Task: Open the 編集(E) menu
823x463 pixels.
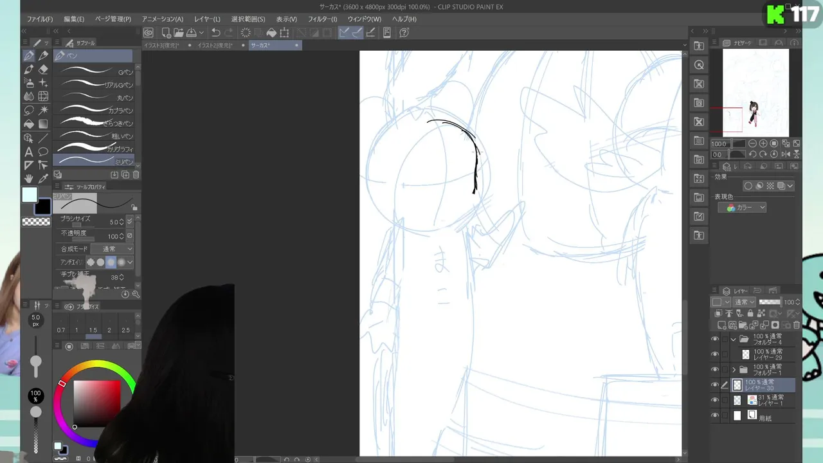Action: [x=74, y=19]
